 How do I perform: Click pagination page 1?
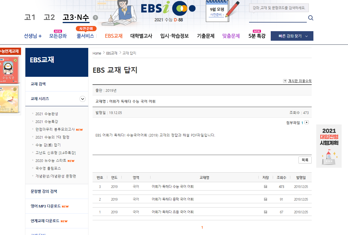pyautogui.click(x=202, y=227)
